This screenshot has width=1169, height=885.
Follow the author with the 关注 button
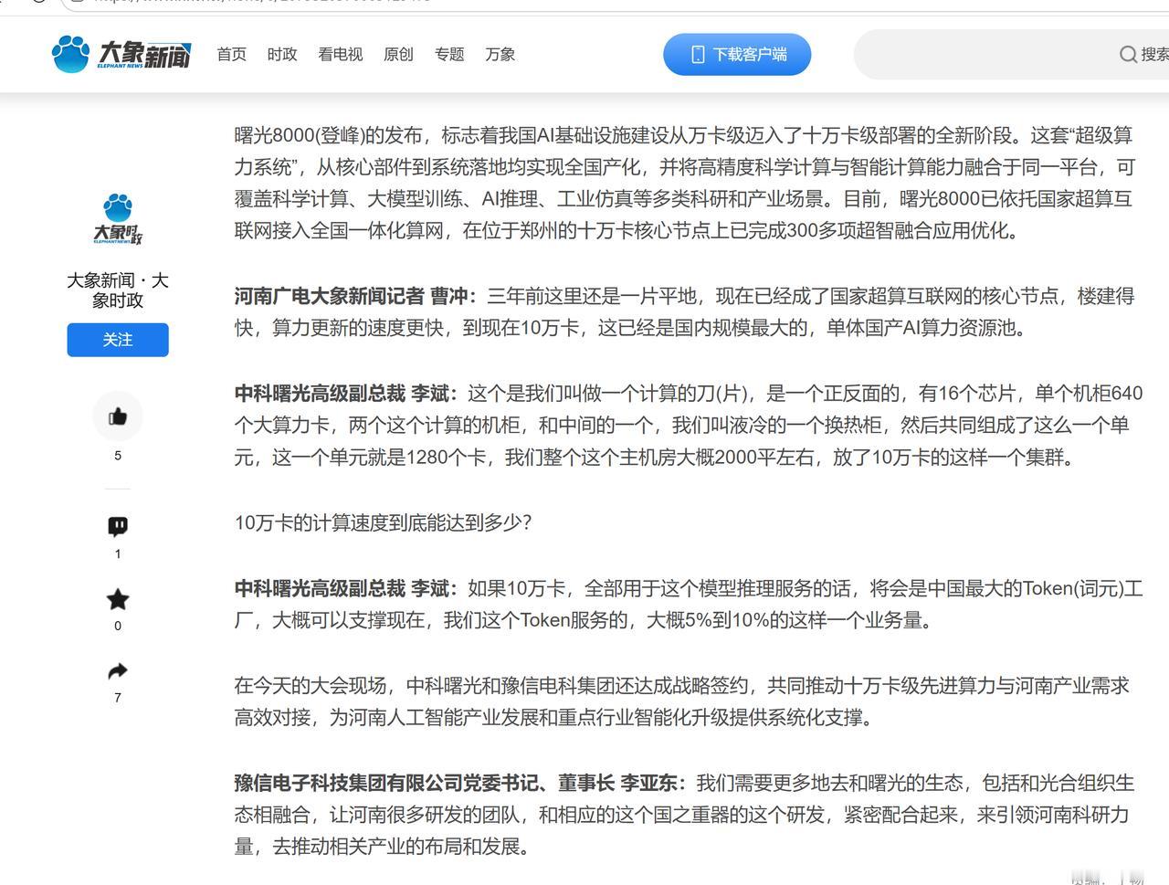(118, 340)
